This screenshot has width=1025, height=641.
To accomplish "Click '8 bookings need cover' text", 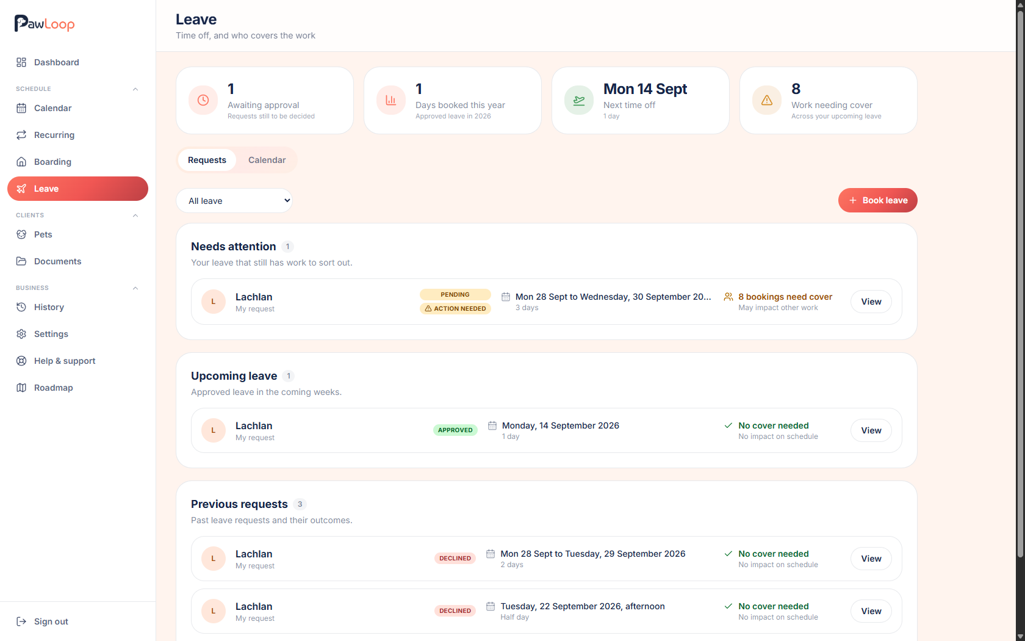I will click(785, 297).
